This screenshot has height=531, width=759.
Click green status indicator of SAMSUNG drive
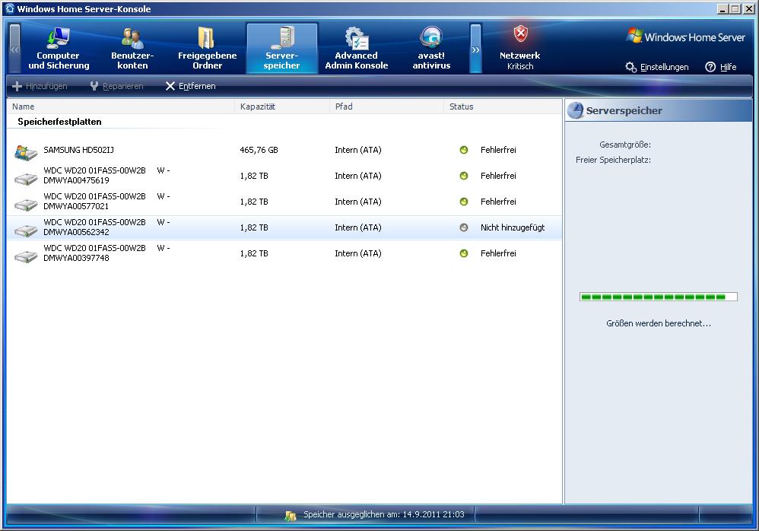(464, 150)
